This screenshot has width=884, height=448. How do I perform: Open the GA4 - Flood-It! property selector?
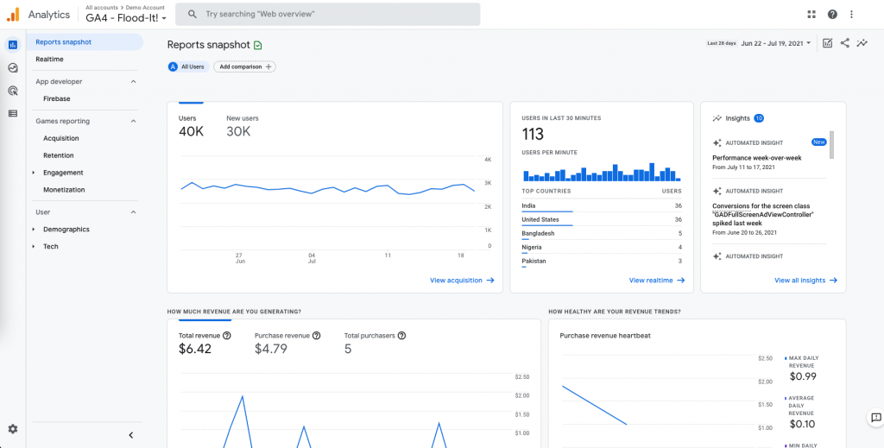[x=126, y=18]
